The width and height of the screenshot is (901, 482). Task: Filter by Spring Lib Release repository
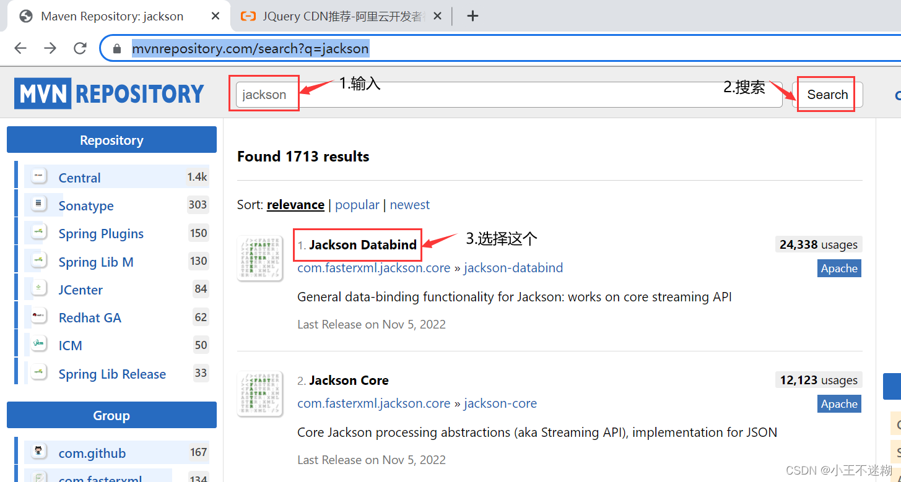click(112, 374)
